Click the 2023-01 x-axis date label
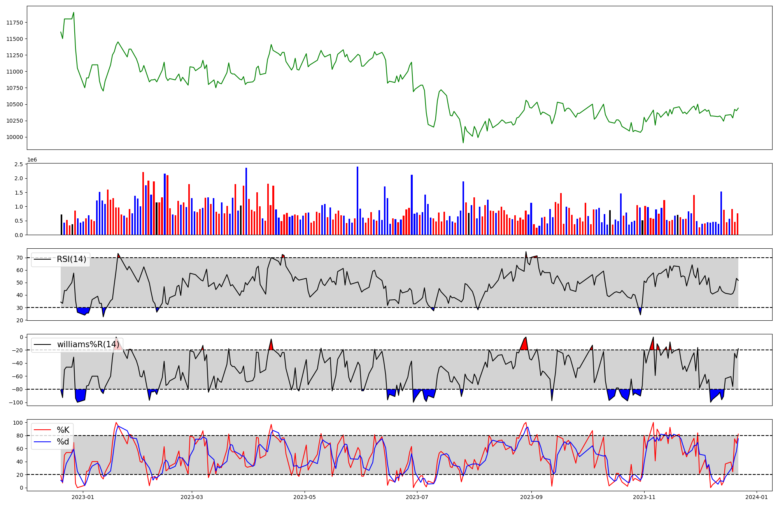This screenshot has height=506, width=778. (83, 497)
